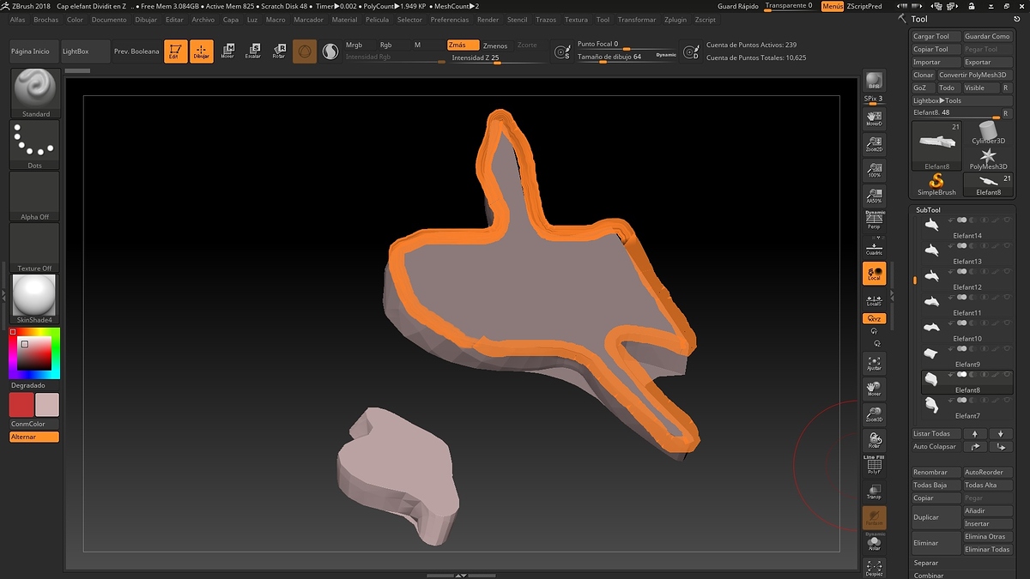Click the AA50% half size icon

click(x=874, y=195)
